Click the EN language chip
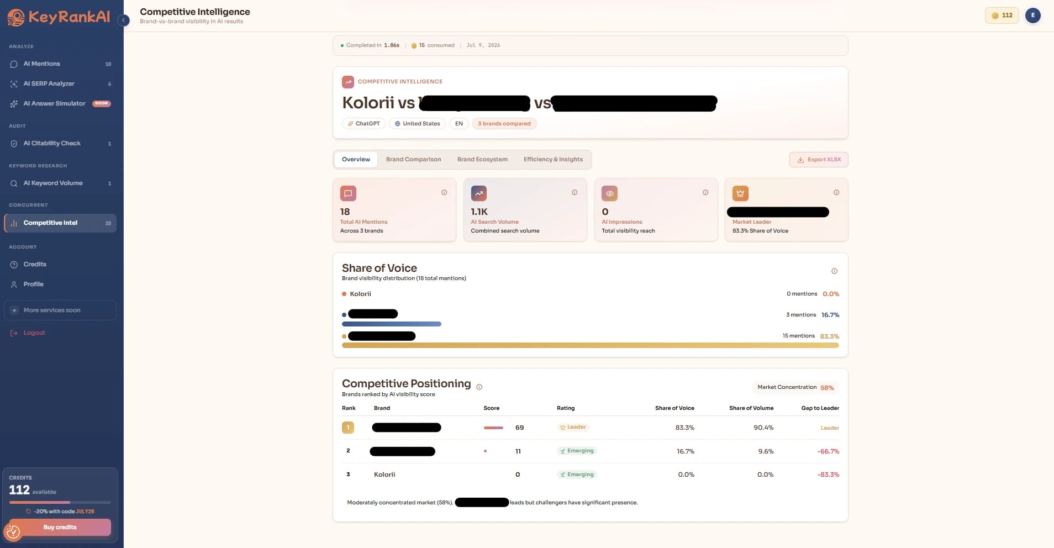This screenshot has width=1054, height=548. (x=459, y=124)
